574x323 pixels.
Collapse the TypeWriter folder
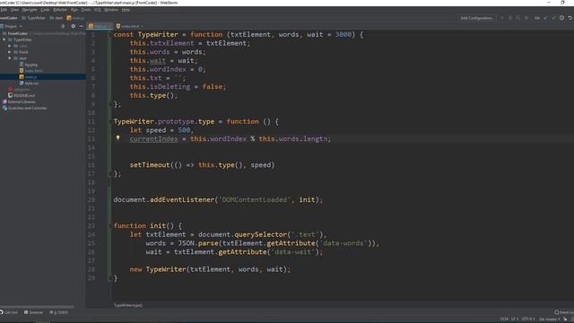[4, 39]
